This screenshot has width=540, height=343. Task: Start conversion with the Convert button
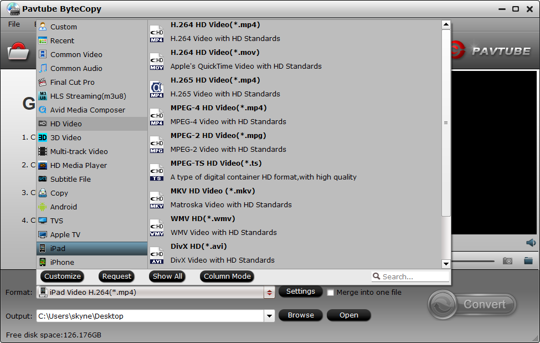click(472, 304)
